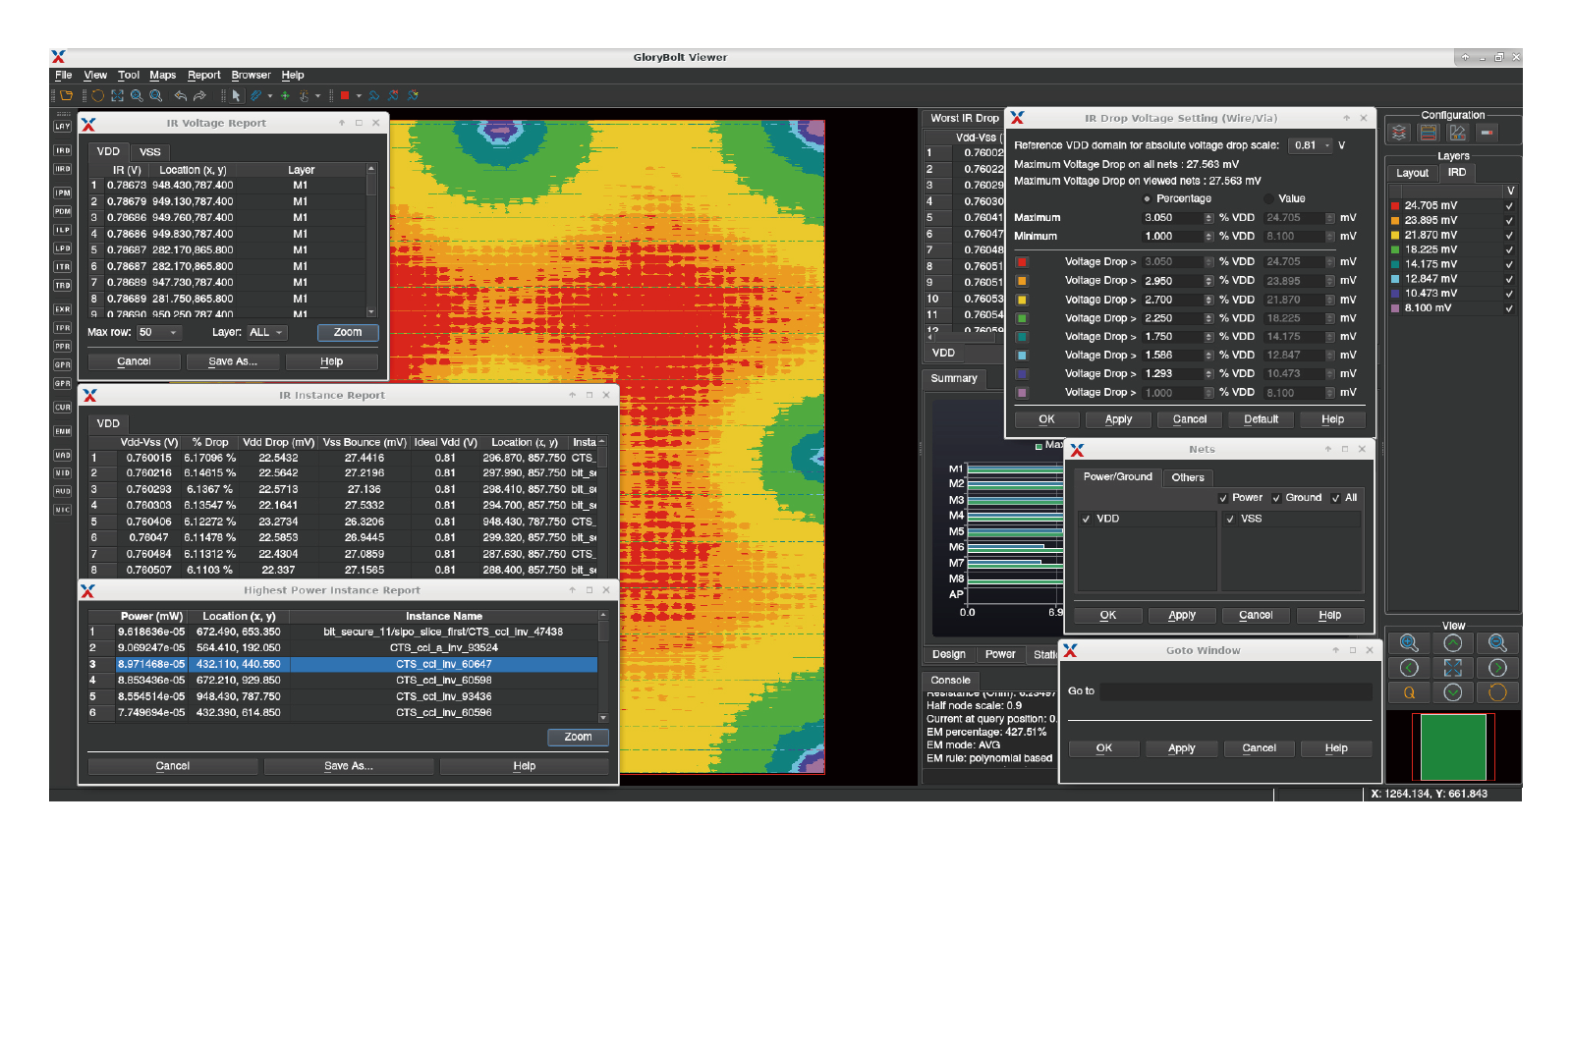Click the Go to input field
Viewport: 1572px width, 1046px height.
[1235, 691]
